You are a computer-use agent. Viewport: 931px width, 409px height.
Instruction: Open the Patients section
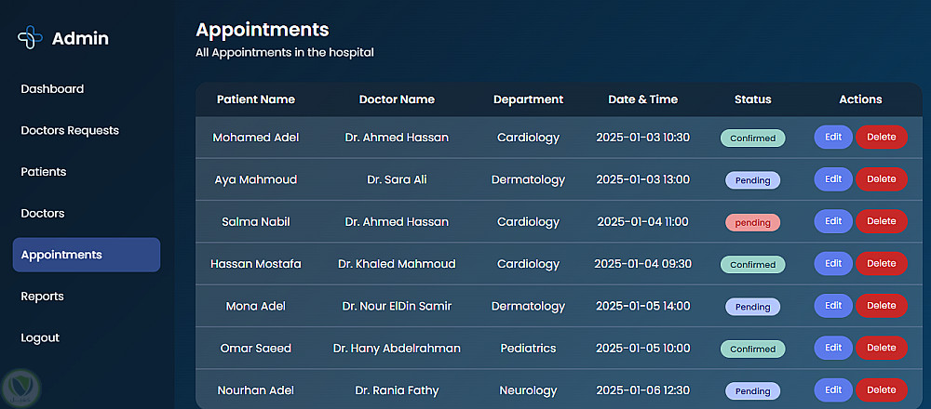coord(44,172)
